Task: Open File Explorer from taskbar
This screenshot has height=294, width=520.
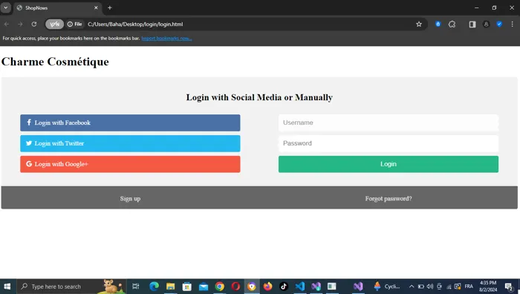Action: [x=170, y=287]
